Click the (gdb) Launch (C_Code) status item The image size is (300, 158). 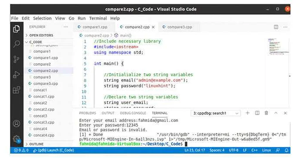point(54,150)
